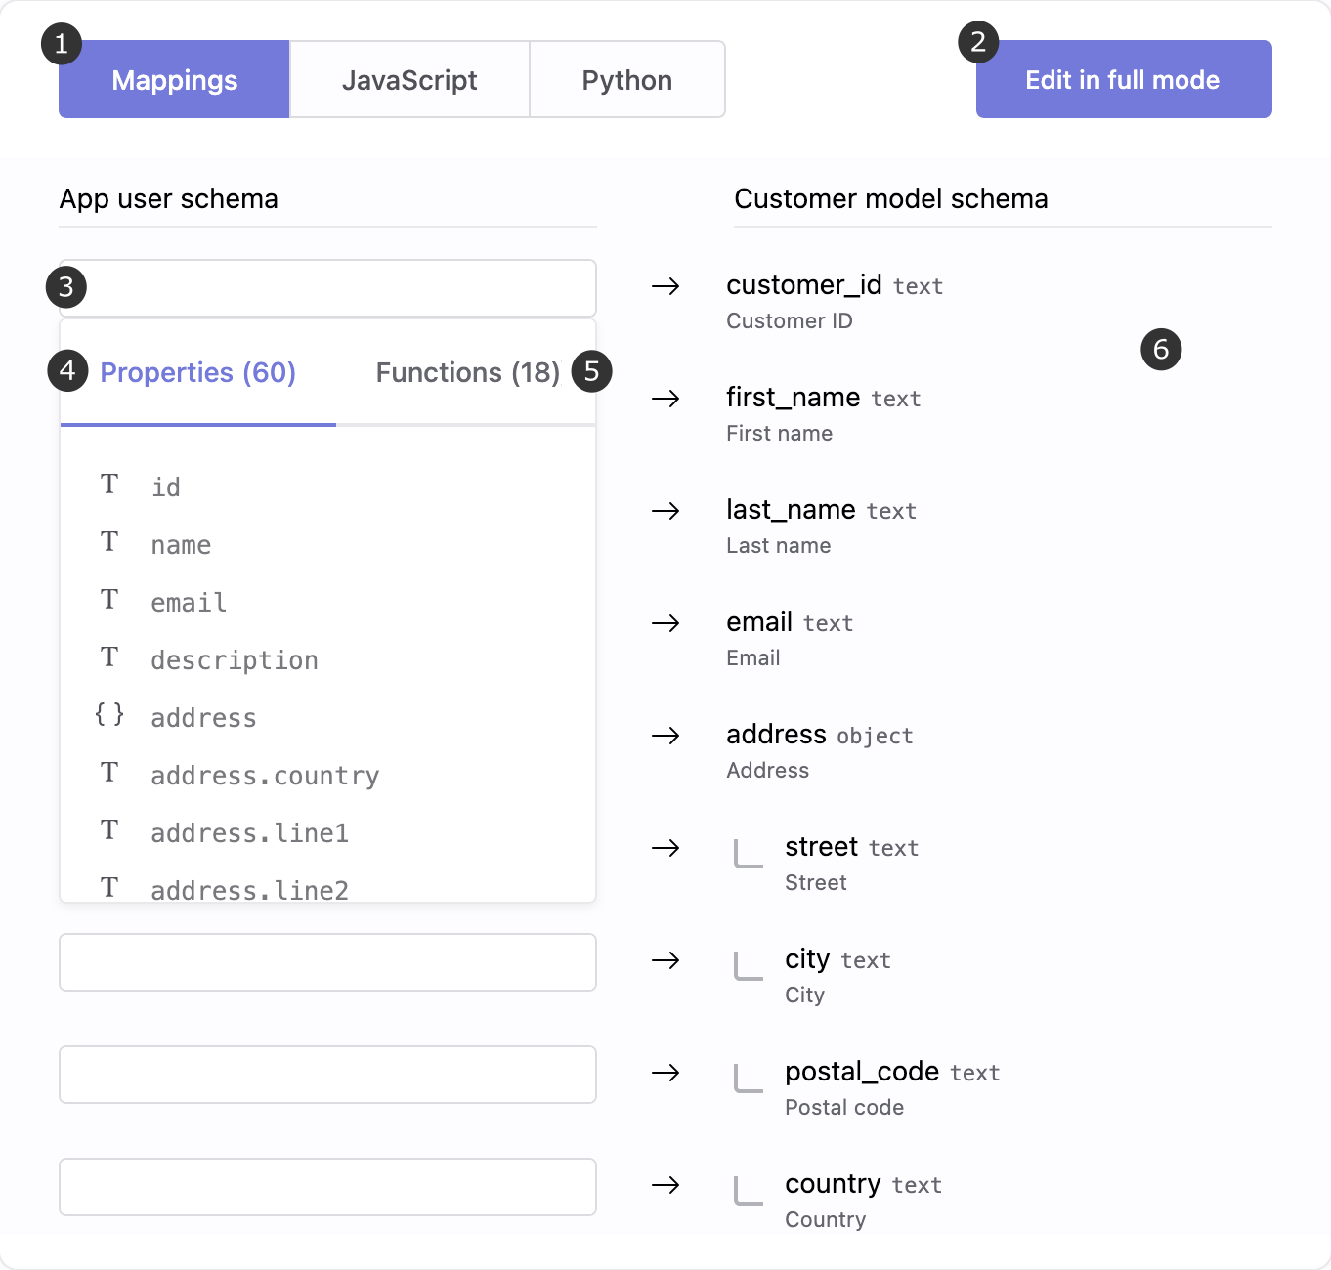Click the object braces icon beside address

(x=109, y=715)
